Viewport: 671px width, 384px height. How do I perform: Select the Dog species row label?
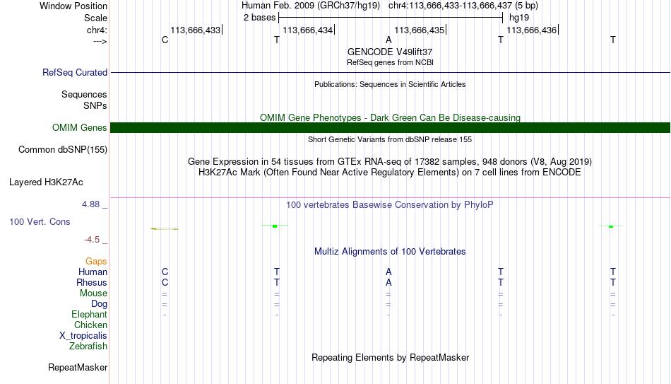(99, 304)
